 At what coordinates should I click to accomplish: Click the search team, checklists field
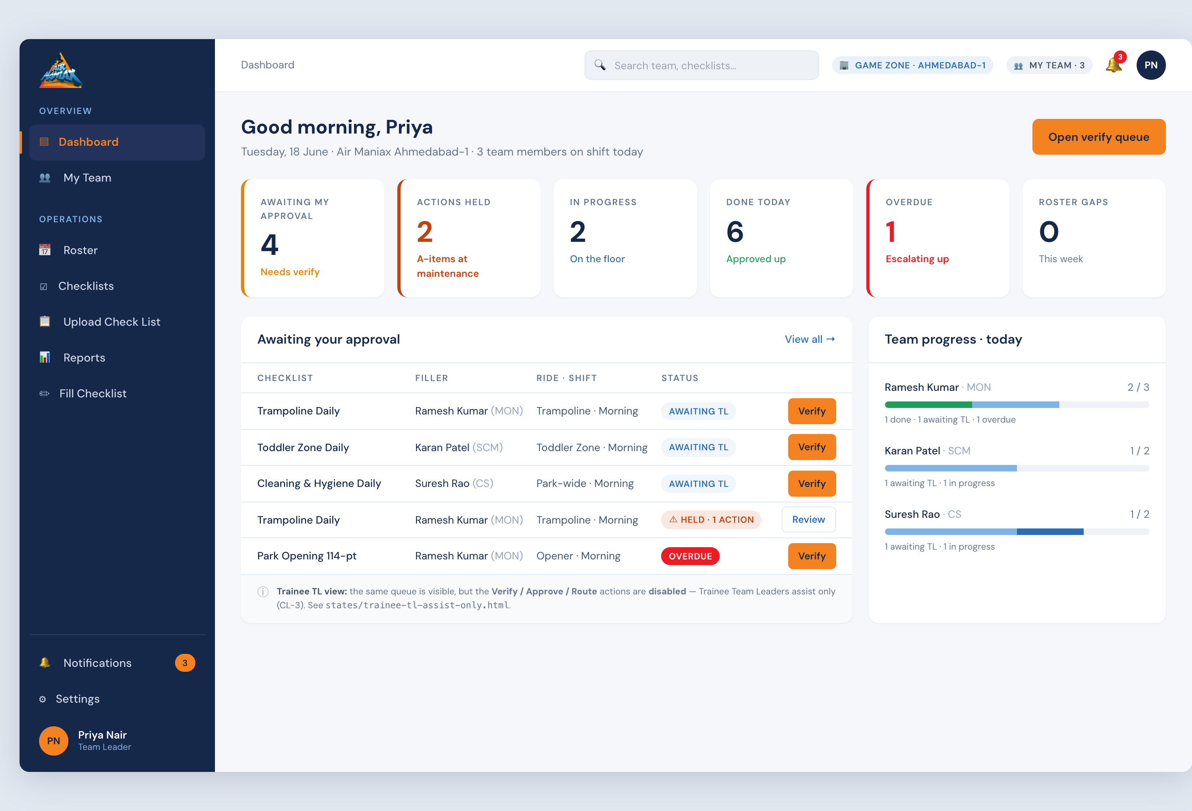pos(701,65)
